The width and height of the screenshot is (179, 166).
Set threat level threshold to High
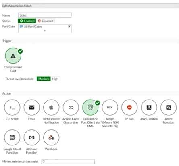click(x=55, y=79)
